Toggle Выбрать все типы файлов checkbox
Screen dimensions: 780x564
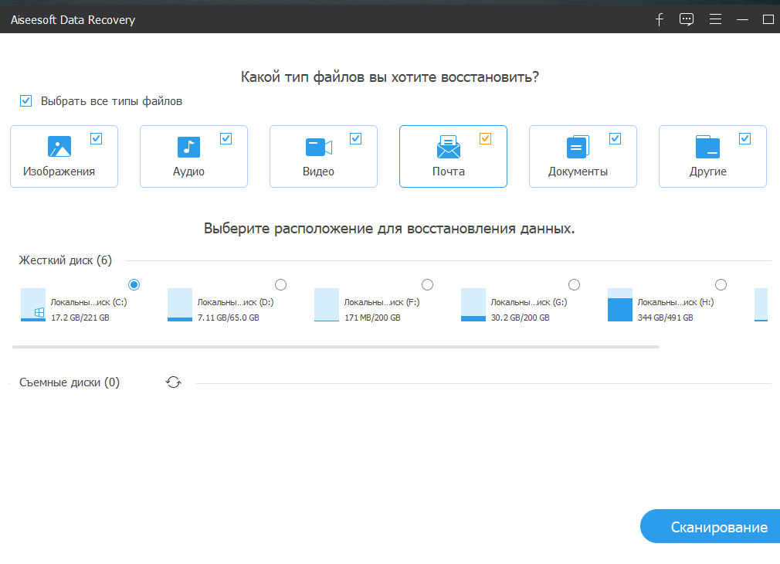(x=25, y=101)
